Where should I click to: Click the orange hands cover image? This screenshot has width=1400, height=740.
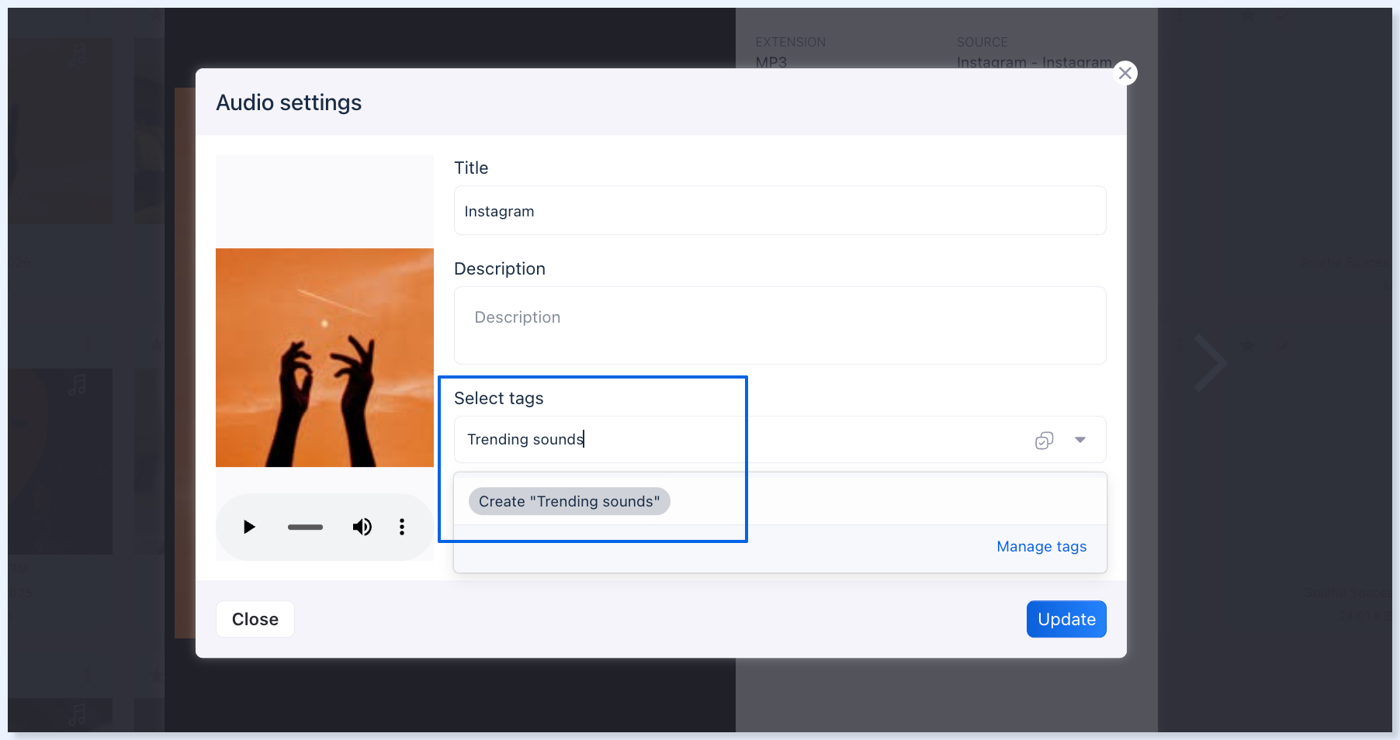[x=324, y=358]
